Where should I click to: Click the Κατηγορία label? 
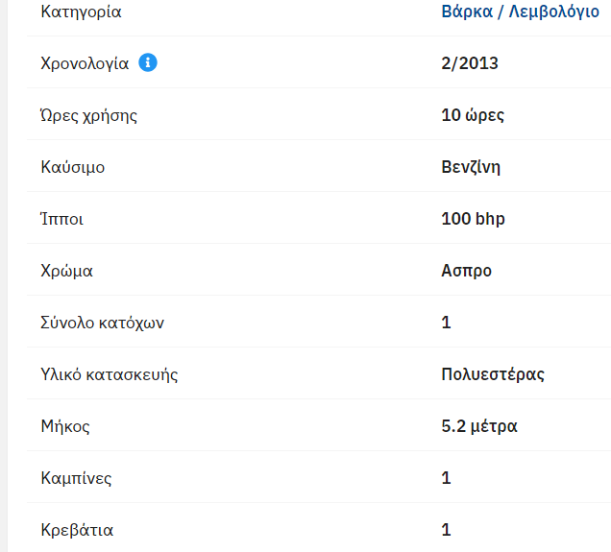(x=81, y=12)
